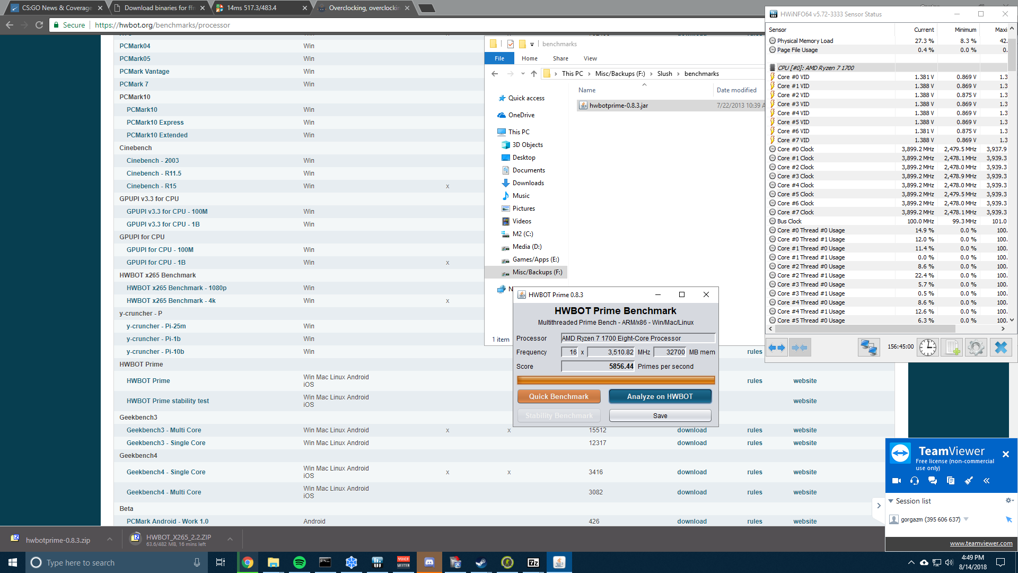The height and width of the screenshot is (573, 1018).
Task: Expand TeamViewer side panel arrow
Action: (879, 506)
